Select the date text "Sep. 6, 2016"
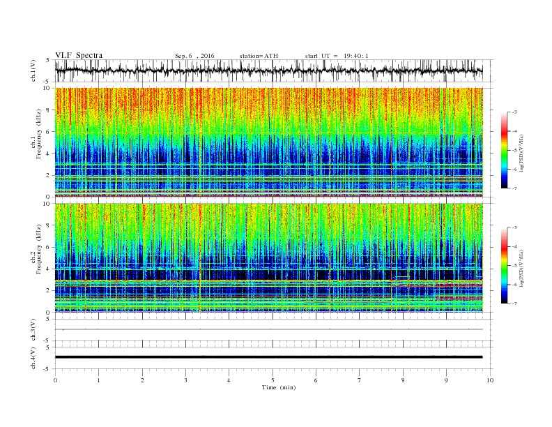Screen dimensions: 552x427 click(194, 56)
